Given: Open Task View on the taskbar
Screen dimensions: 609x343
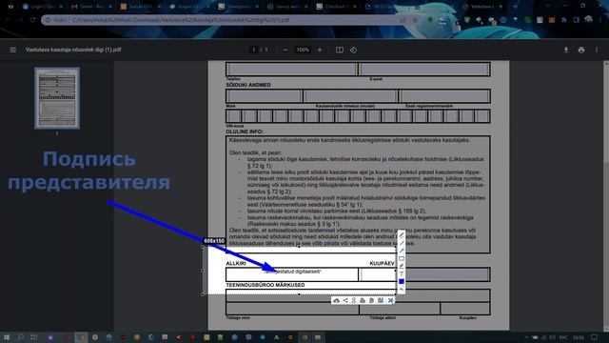Looking at the screenshot, I should [x=34, y=337].
